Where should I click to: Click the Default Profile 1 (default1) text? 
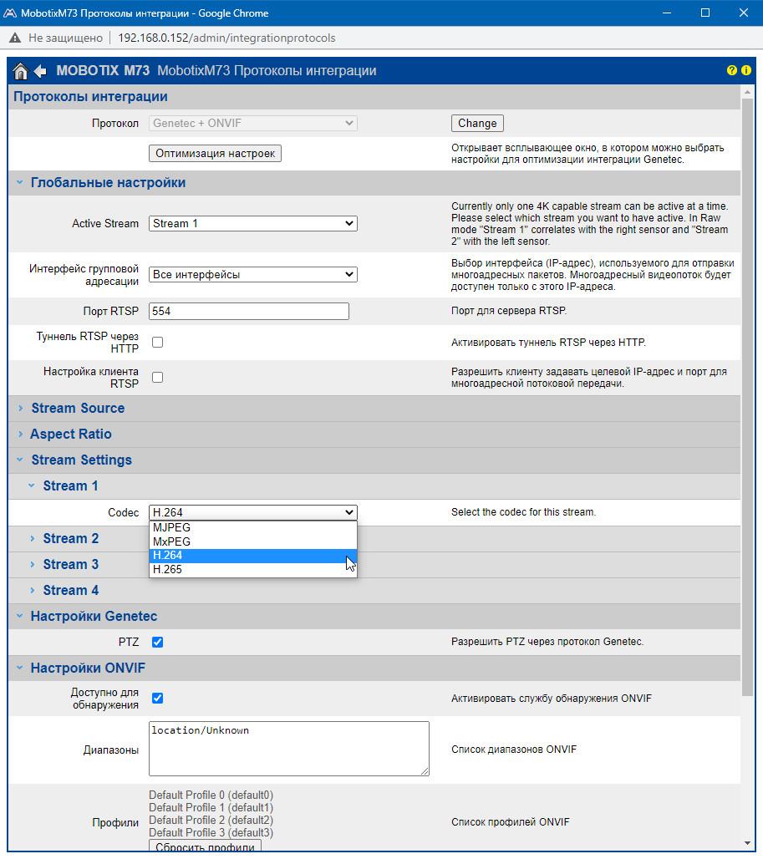click(211, 807)
